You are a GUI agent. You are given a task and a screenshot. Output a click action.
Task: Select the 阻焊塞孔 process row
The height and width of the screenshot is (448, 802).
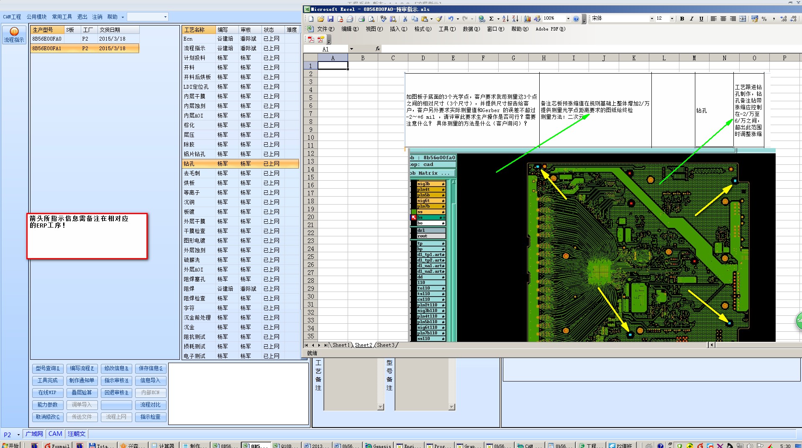pos(241,279)
